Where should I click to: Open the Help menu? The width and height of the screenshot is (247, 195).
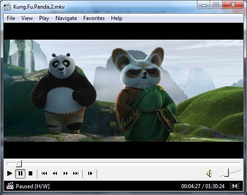tap(116, 18)
